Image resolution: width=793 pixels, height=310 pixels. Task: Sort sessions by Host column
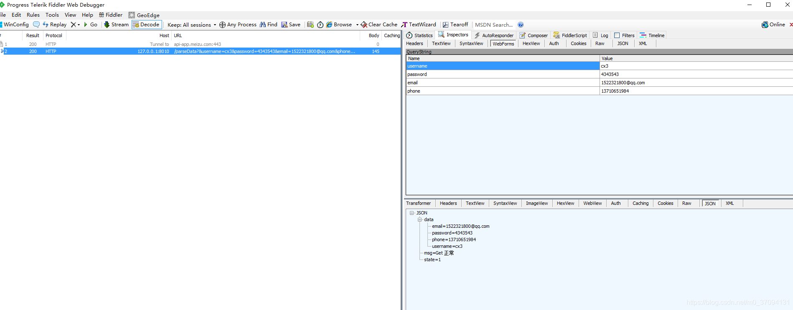pos(164,35)
